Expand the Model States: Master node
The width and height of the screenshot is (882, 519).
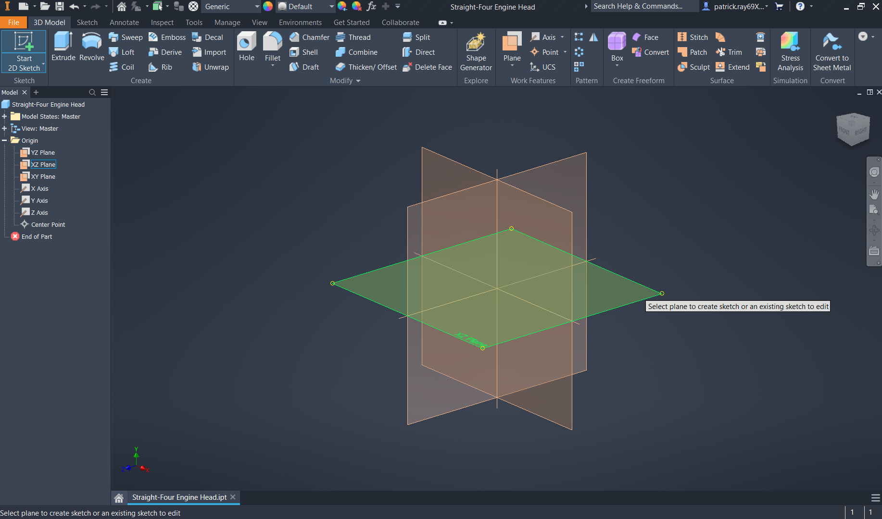coord(4,117)
